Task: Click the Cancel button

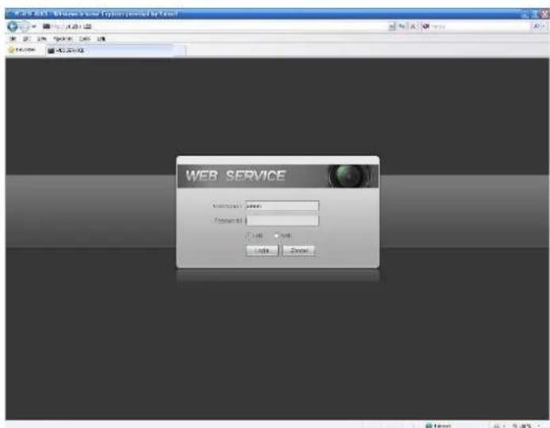Action: (299, 250)
